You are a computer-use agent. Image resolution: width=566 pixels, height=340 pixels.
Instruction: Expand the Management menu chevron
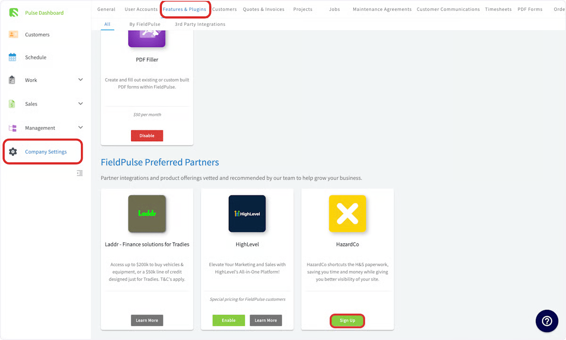tap(81, 127)
